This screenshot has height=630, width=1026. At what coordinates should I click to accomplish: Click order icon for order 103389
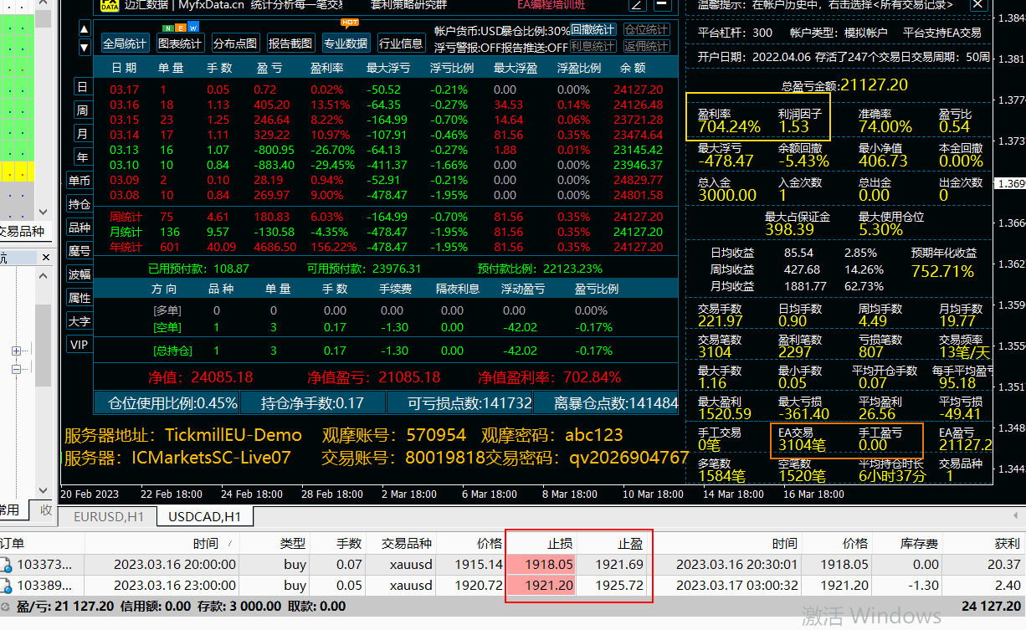[6, 586]
